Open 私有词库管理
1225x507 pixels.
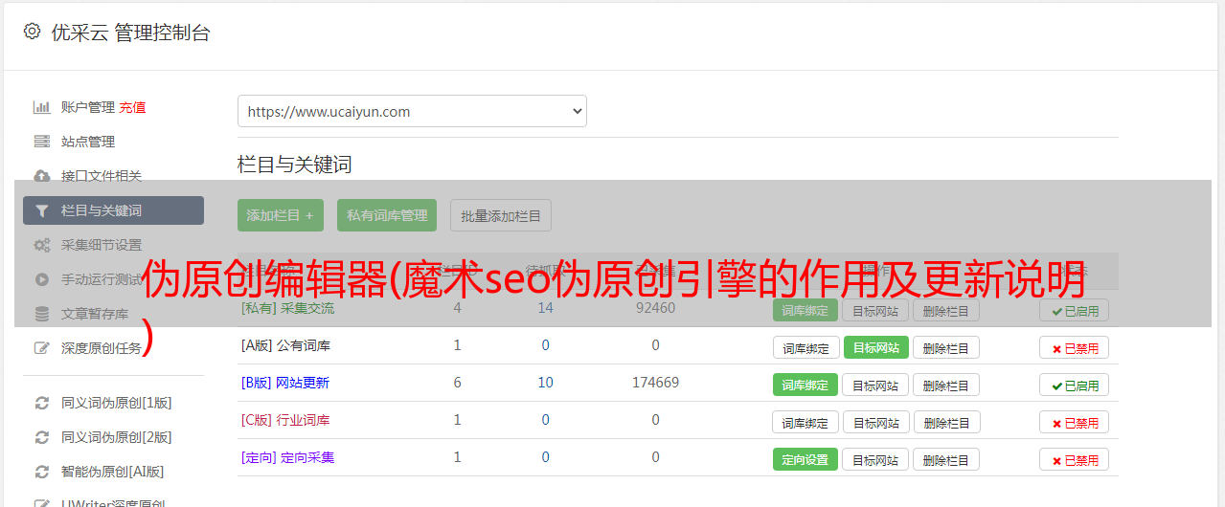(x=387, y=215)
